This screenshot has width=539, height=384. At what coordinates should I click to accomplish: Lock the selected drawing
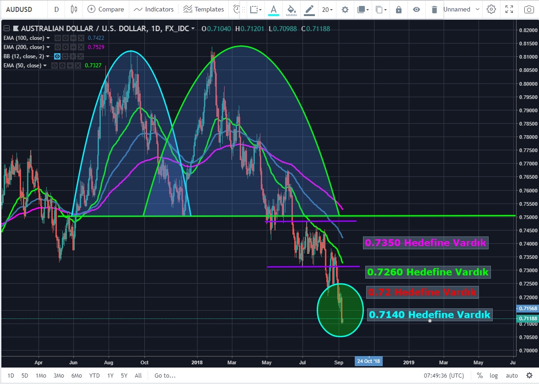point(398,9)
